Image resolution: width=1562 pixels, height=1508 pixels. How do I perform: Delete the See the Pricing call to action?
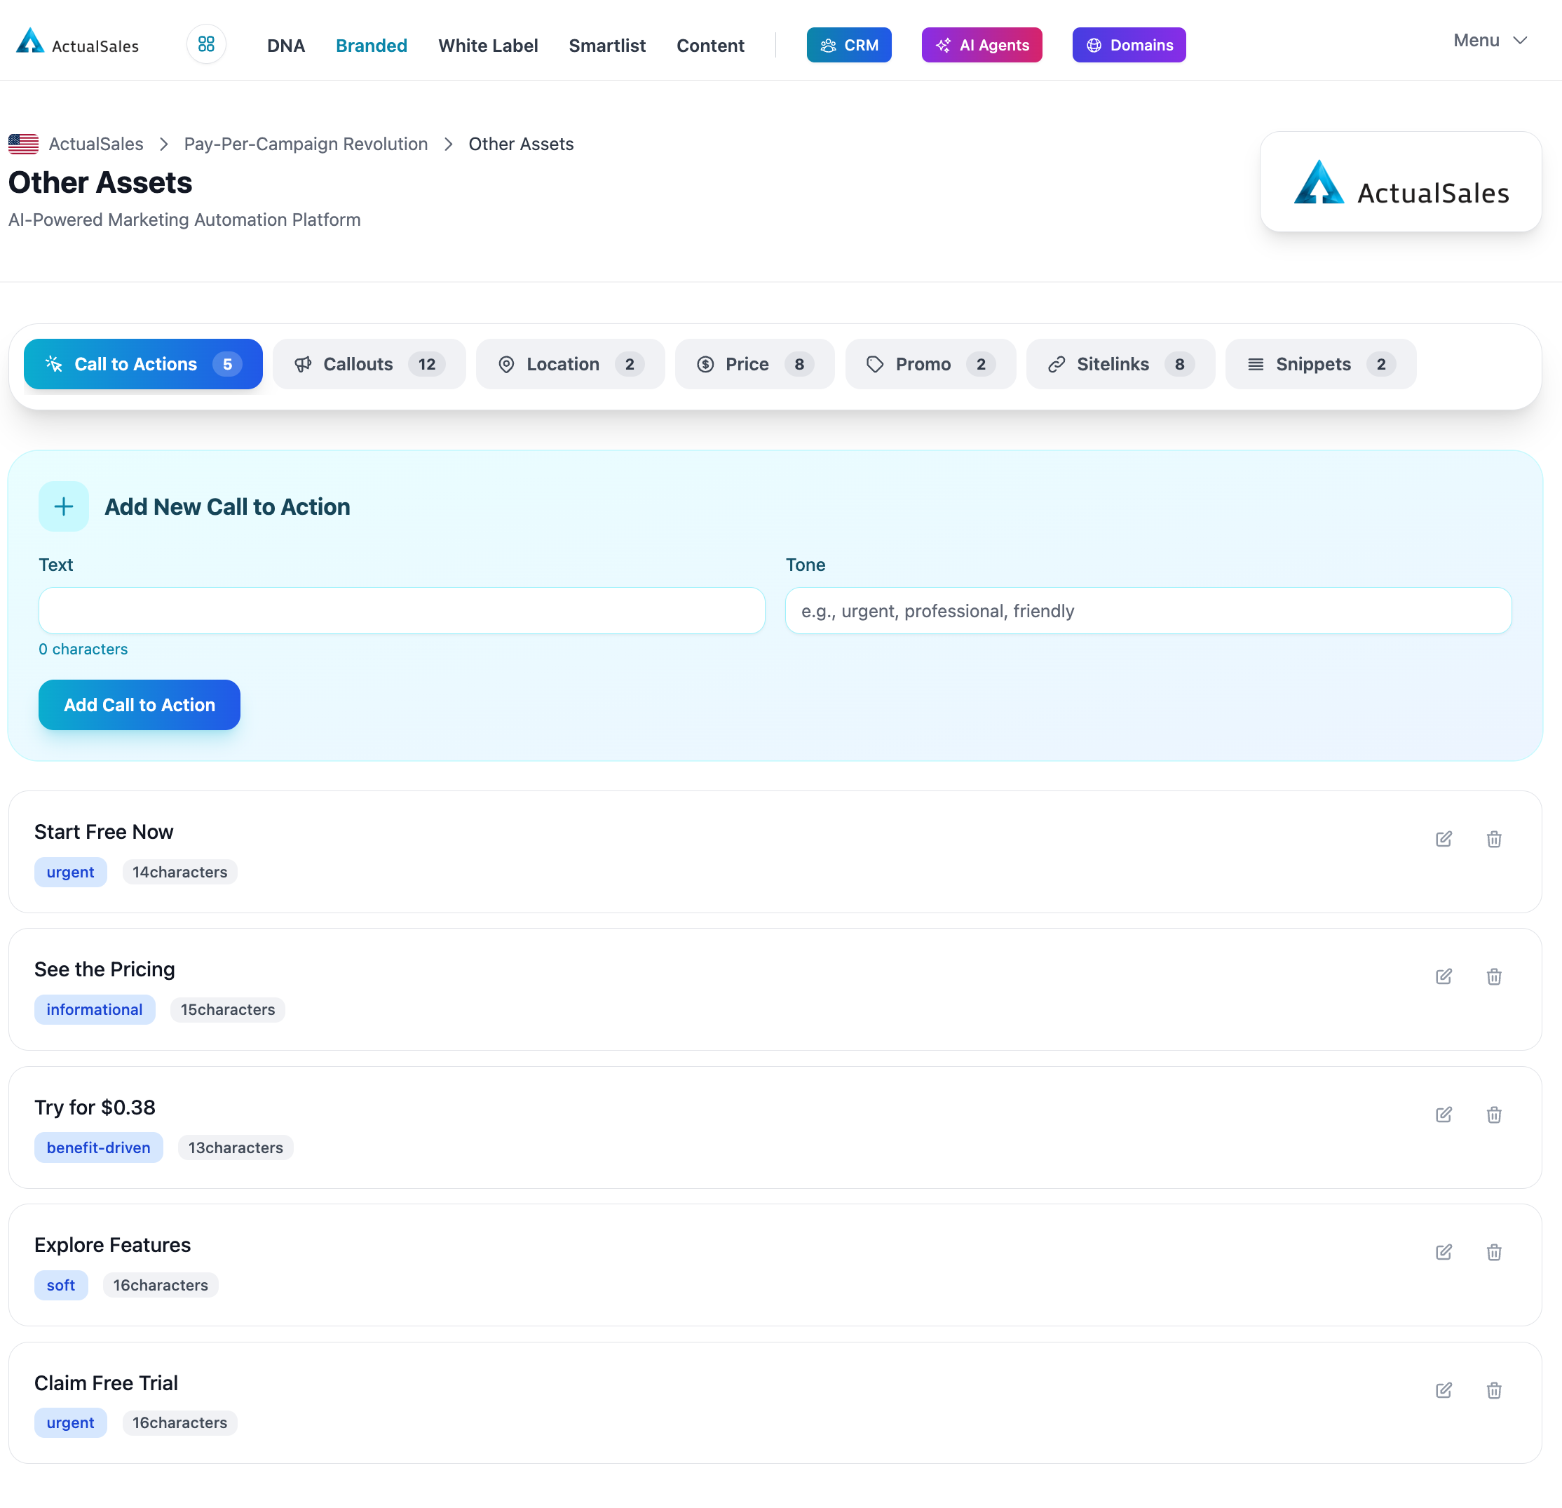[1494, 976]
